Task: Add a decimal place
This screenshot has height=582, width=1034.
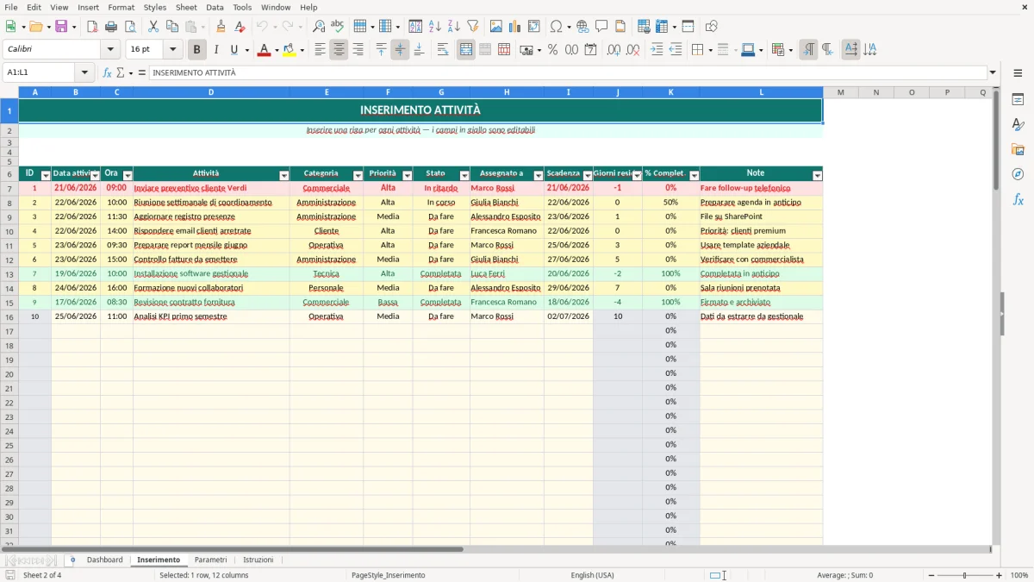Action: 614,50
